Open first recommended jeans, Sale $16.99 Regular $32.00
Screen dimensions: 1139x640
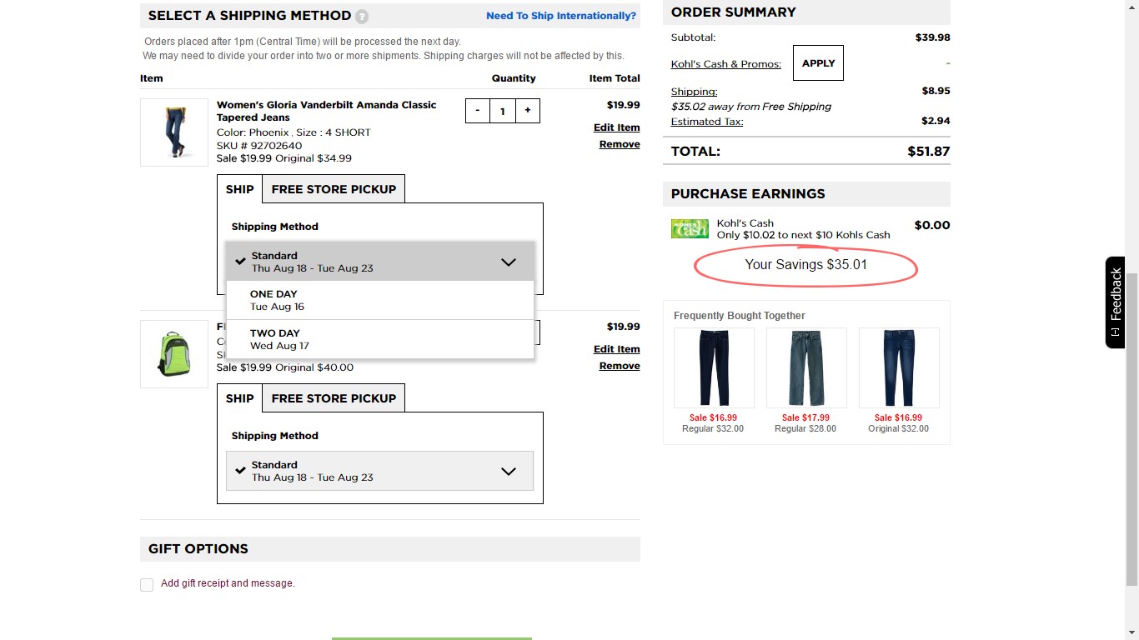click(x=714, y=367)
